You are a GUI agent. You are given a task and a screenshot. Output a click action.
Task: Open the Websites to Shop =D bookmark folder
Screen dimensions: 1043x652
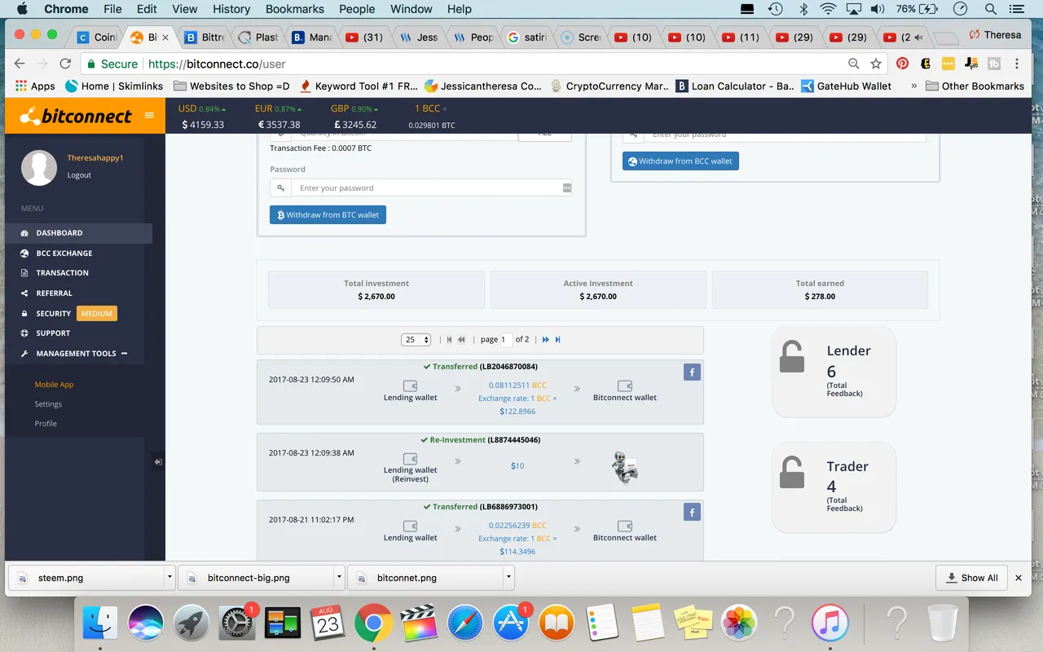pyautogui.click(x=232, y=86)
